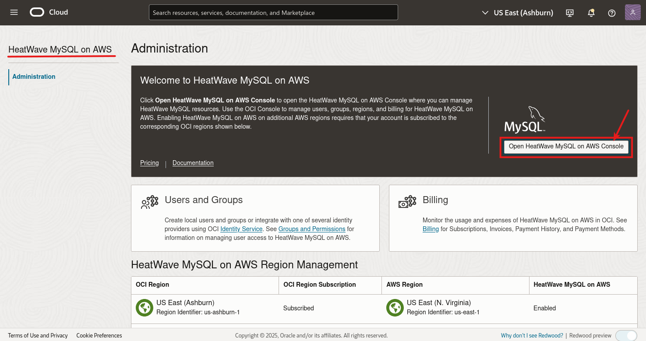Open the Pricing link
The width and height of the screenshot is (646, 341).
pyautogui.click(x=149, y=163)
